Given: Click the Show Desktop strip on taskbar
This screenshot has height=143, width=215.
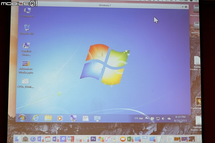Looking at the screenshot, I should [x=189, y=119].
